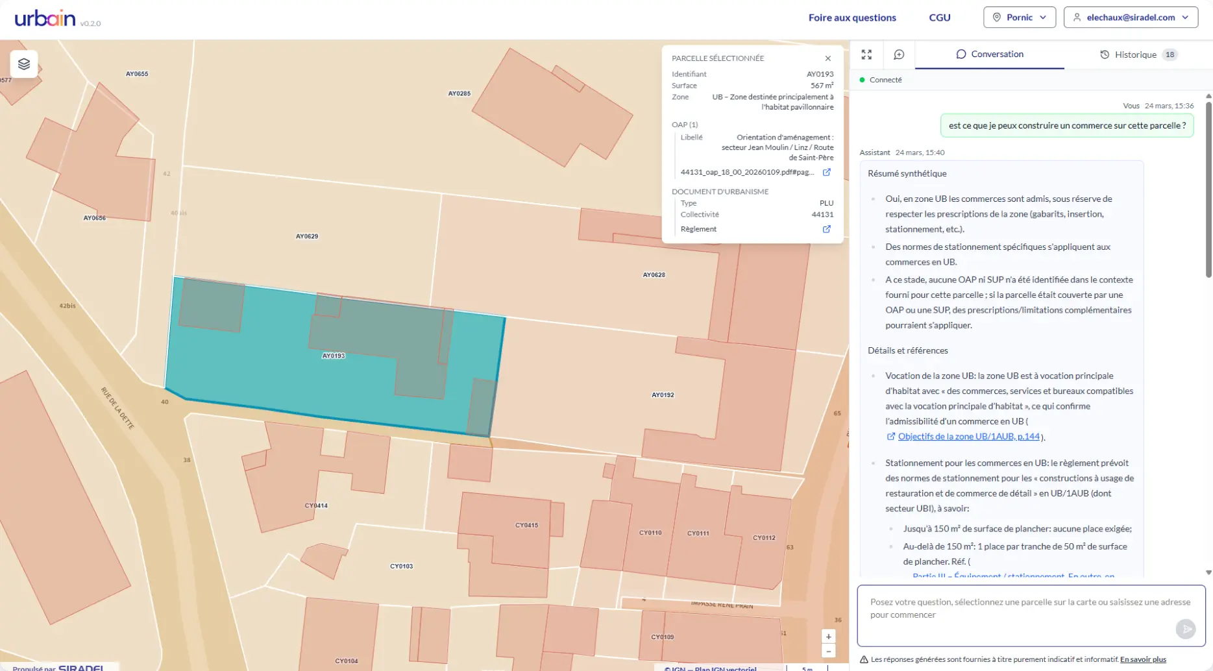Click the 44131_oap_18_00 PDF file name

point(747,172)
